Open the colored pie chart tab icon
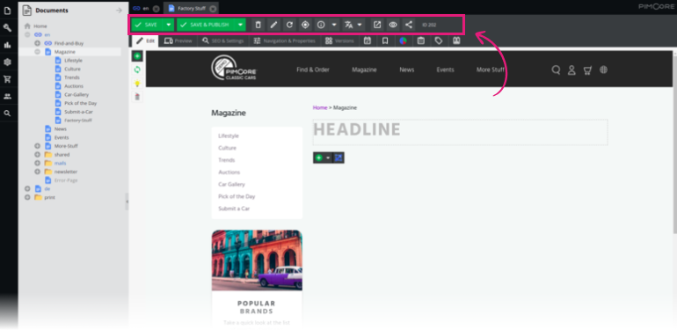This screenshot has width=677, height=330. tap(403, 40)
